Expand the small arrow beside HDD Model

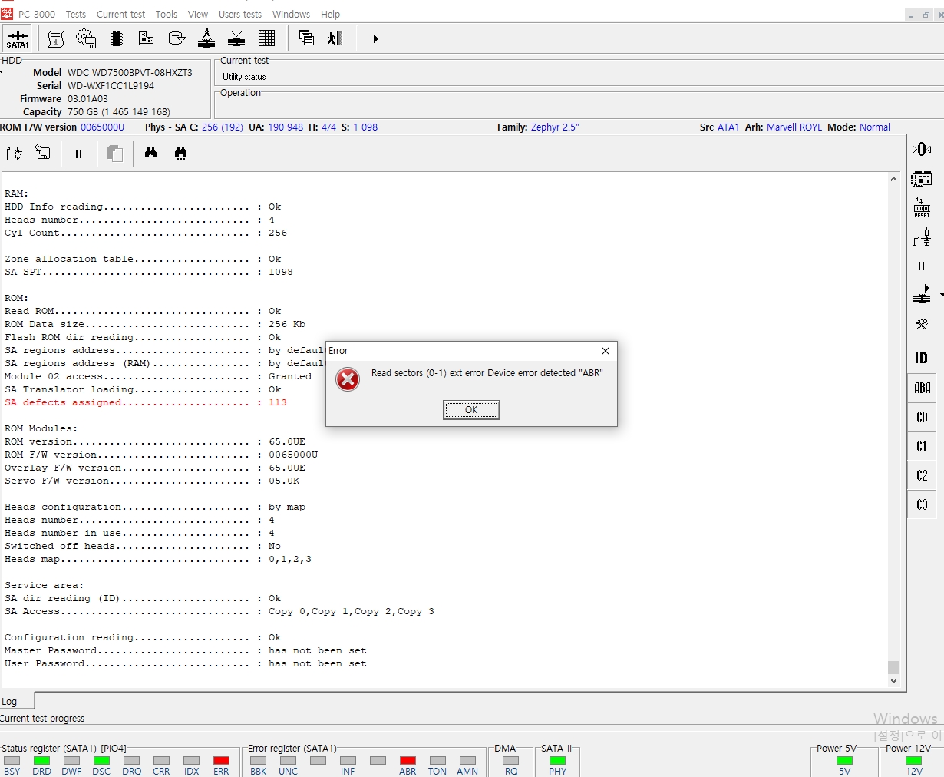(2, 72)
